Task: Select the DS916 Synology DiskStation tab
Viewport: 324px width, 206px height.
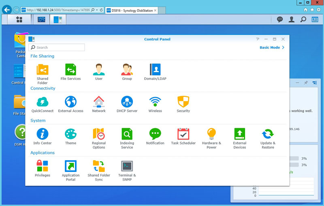Action: tap(131, 11)
